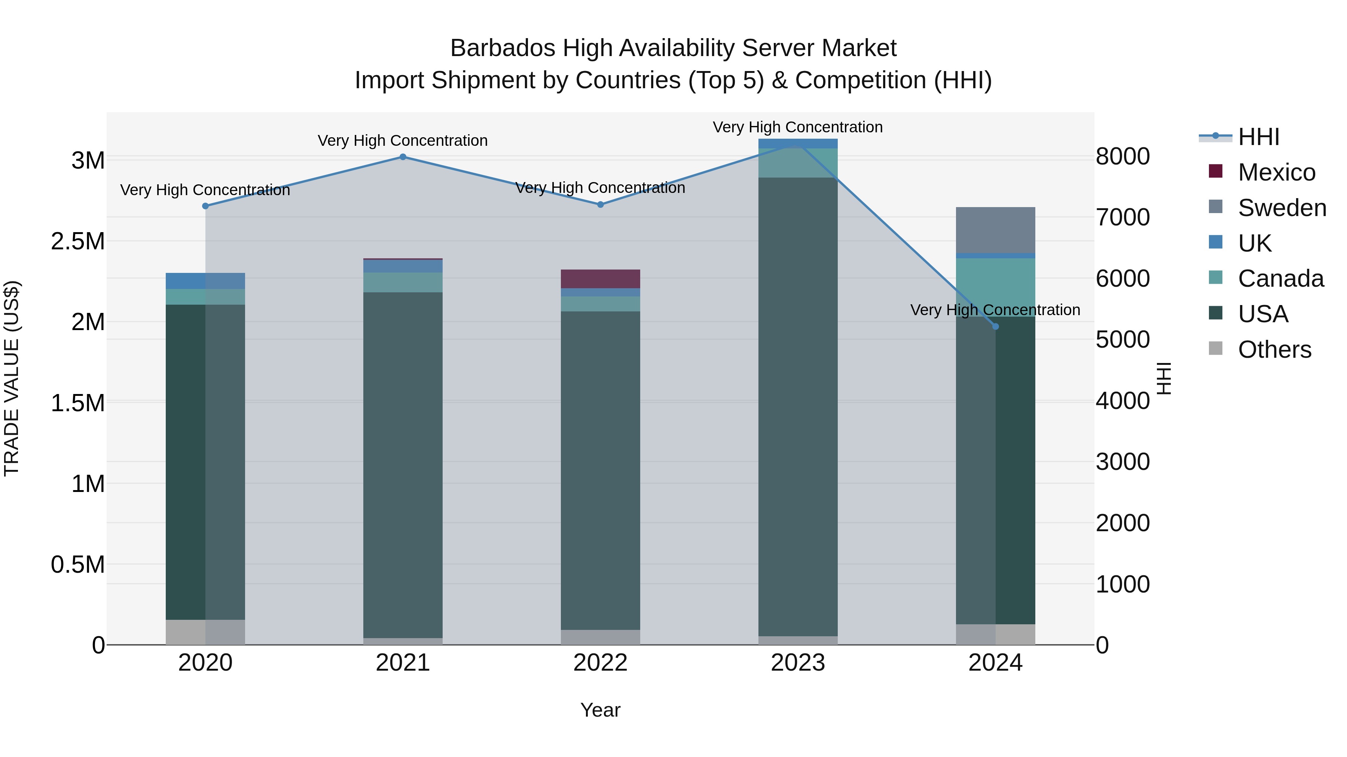Toggle the Others legend entry
Image resolution: width=1347 pixels, height=757 pixels.
1260,350
